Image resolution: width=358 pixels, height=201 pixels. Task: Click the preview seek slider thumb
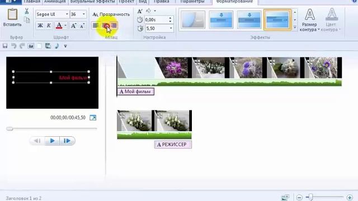coord(10,129)
